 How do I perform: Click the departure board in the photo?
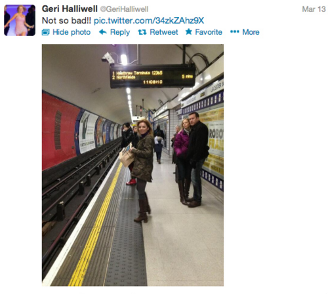click(x=153, y=77)
